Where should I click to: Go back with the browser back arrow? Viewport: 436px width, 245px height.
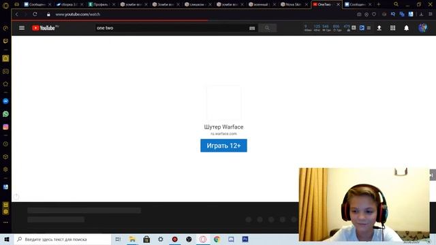point(17,14)
